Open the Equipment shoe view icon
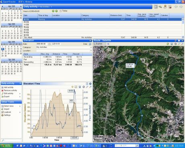Screen dimensions: 185x148 (160, 7)
